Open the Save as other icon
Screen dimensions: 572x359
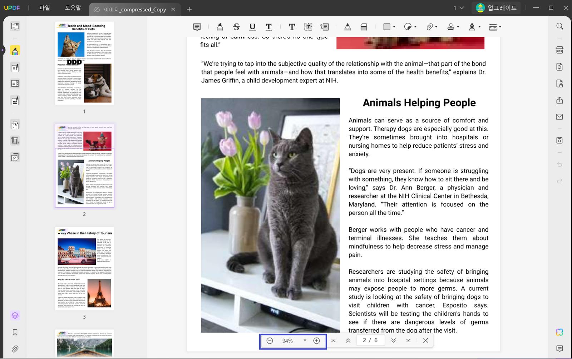[560, 140]
